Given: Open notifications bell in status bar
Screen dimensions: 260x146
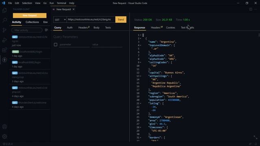Looking at the screenshot, I should point(256,144).
